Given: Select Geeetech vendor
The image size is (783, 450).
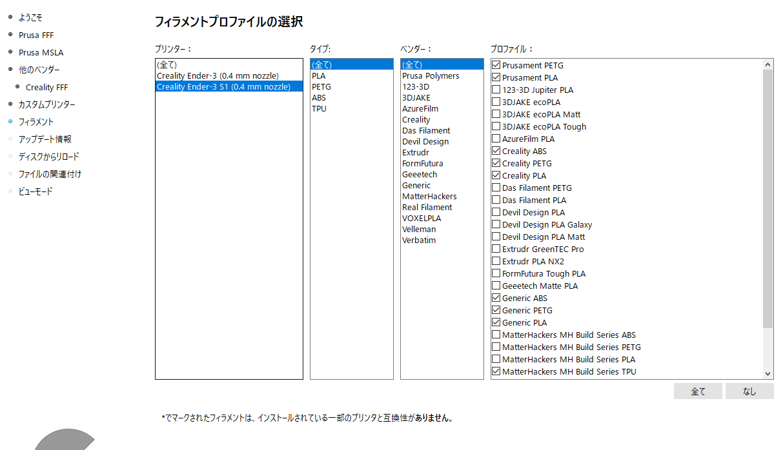Looking at the screenshot, I should [x=442, y=174].
